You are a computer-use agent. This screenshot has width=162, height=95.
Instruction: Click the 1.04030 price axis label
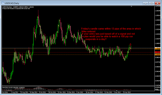[x=158, y=25]
